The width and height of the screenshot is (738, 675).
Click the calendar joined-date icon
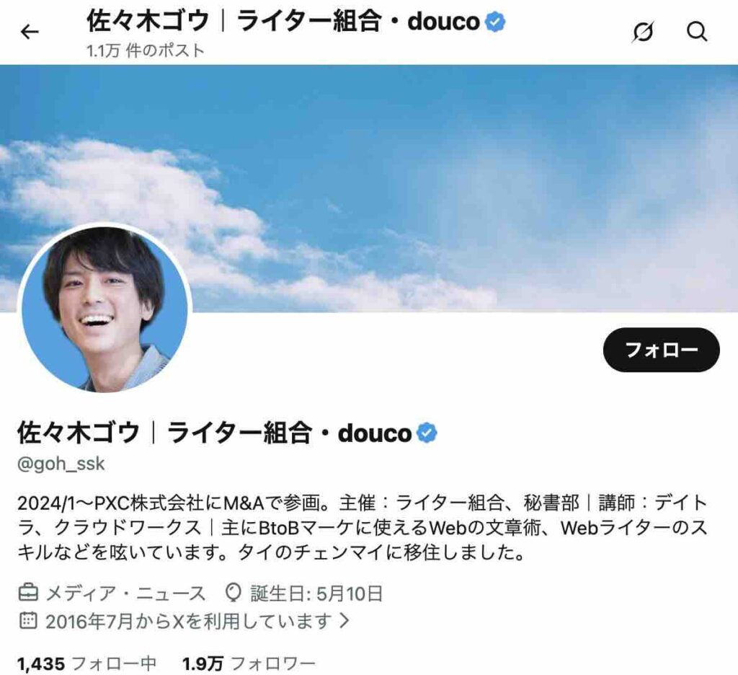tap(28, 620)
